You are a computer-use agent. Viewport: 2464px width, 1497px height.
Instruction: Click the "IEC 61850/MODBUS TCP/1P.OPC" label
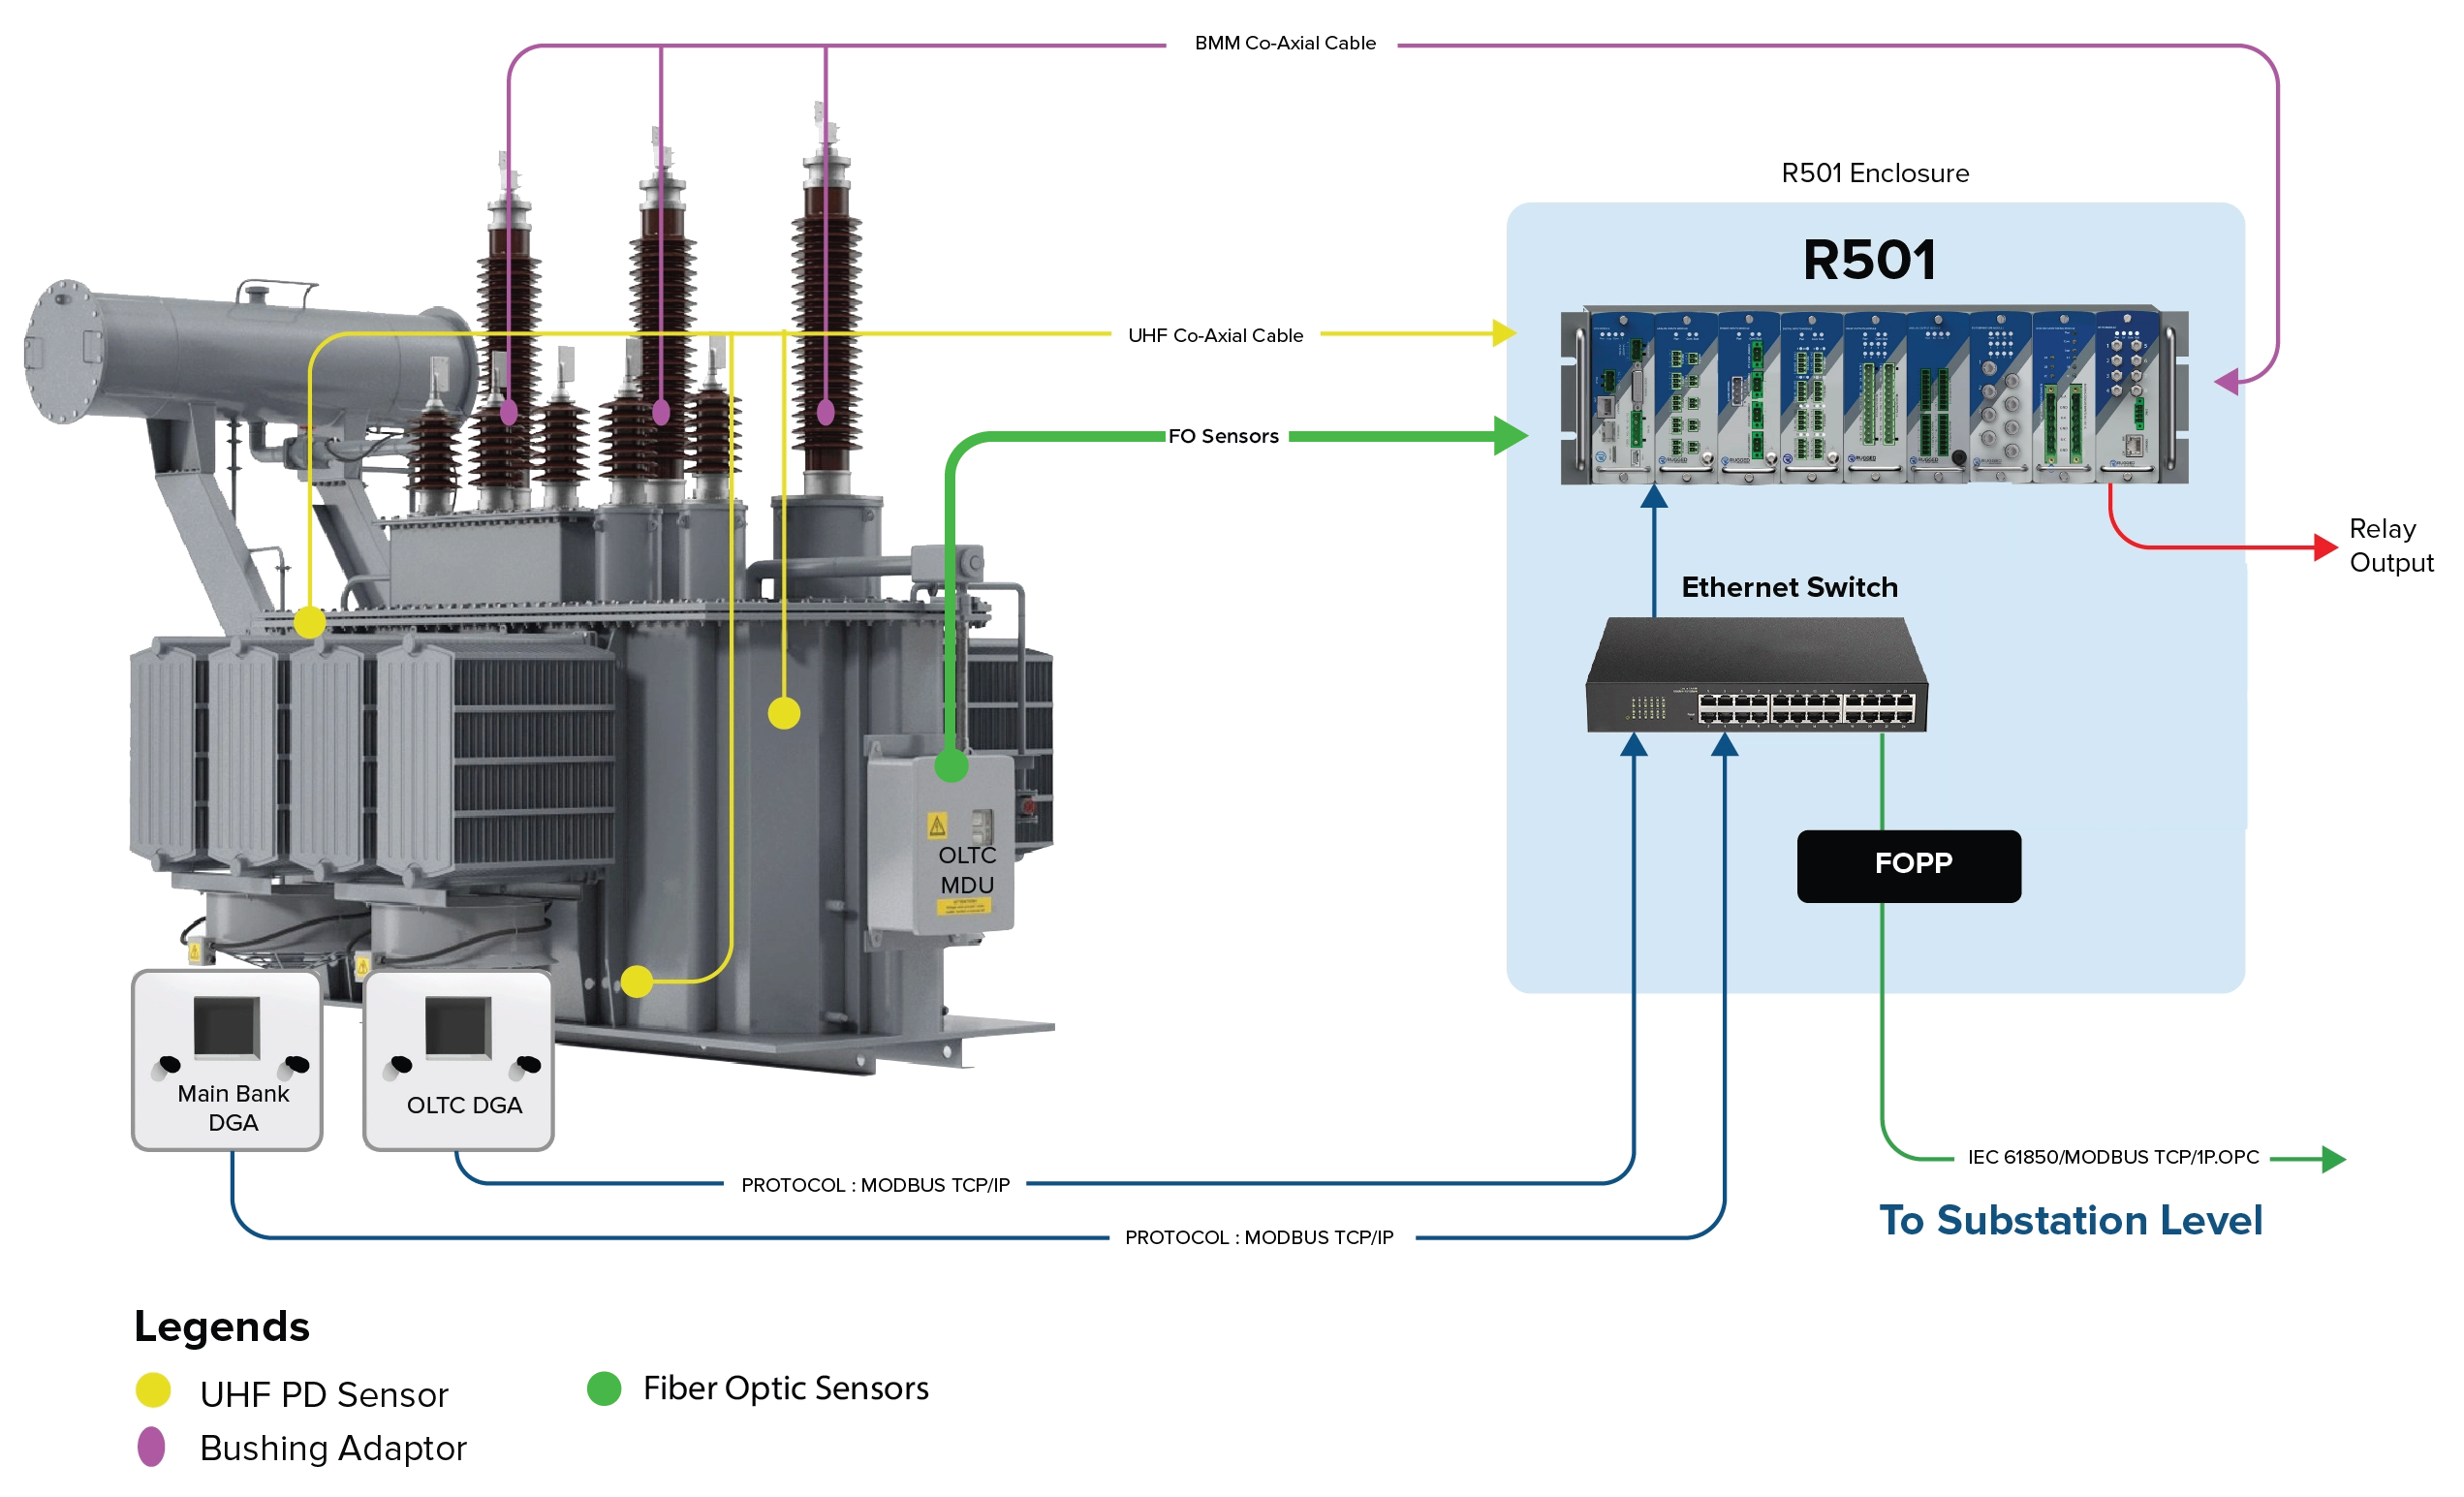pos(2113,1157)
